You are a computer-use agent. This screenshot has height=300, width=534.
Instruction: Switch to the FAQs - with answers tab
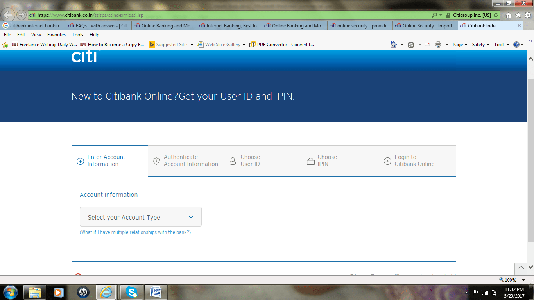99,26
